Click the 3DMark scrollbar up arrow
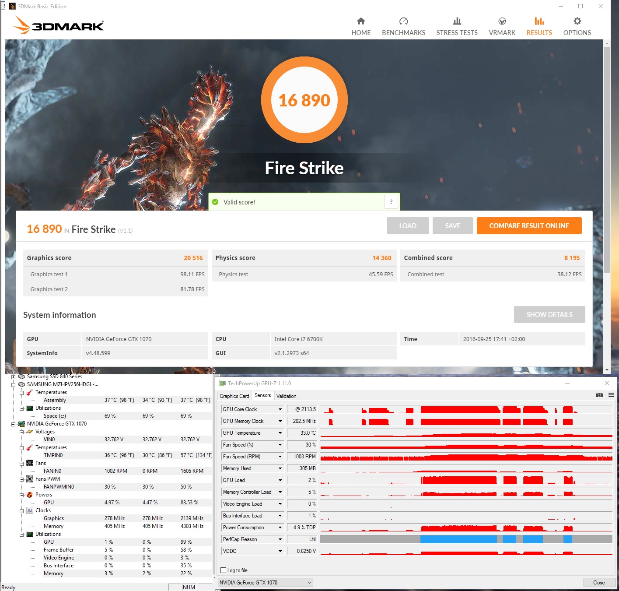The height and width of the screenshot is (591, 619). click(607, 43)
